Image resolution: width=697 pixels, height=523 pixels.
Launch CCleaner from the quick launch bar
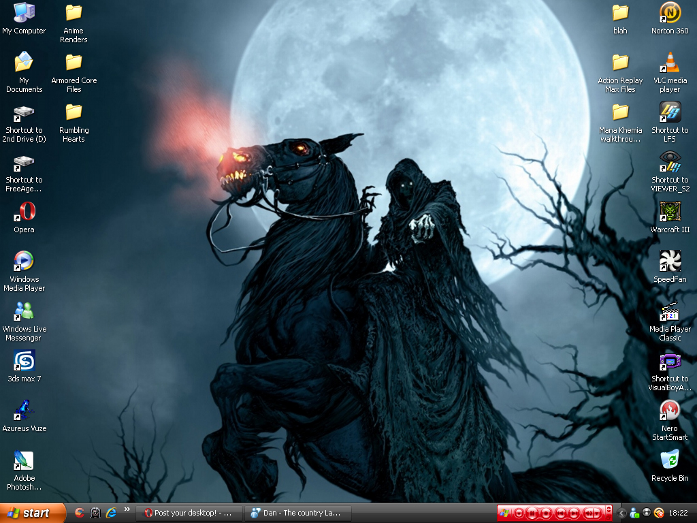79,513
